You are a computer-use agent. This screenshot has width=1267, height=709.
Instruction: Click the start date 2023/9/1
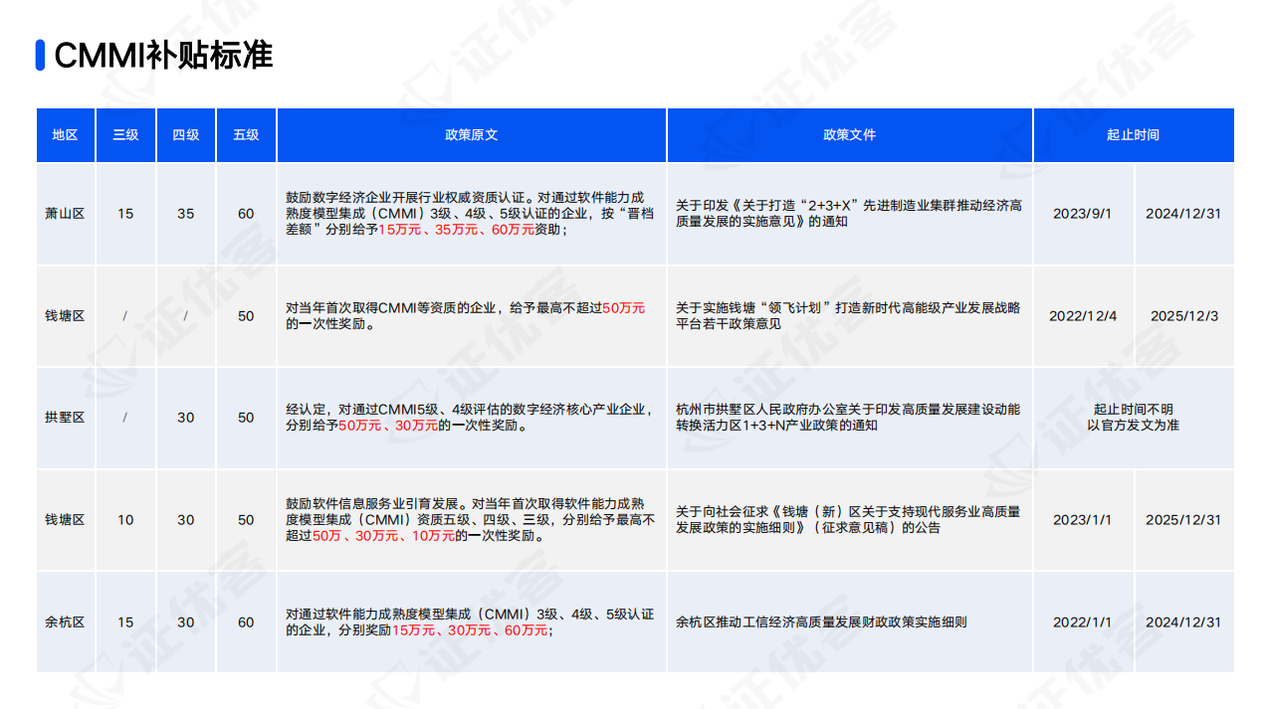tap(1082, 214)
